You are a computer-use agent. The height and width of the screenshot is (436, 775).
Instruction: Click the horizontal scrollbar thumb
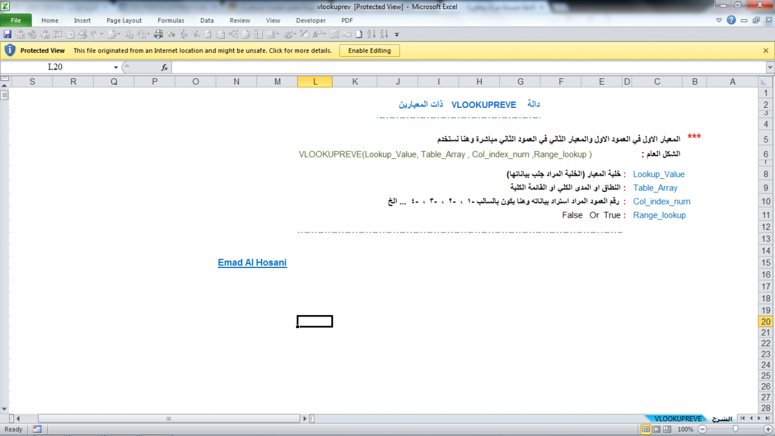[x=170, y=419]
